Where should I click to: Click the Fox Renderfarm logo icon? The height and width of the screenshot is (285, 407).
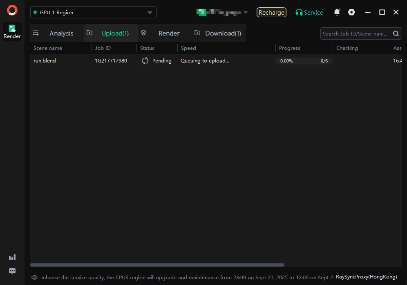click(x=12, y=10)
